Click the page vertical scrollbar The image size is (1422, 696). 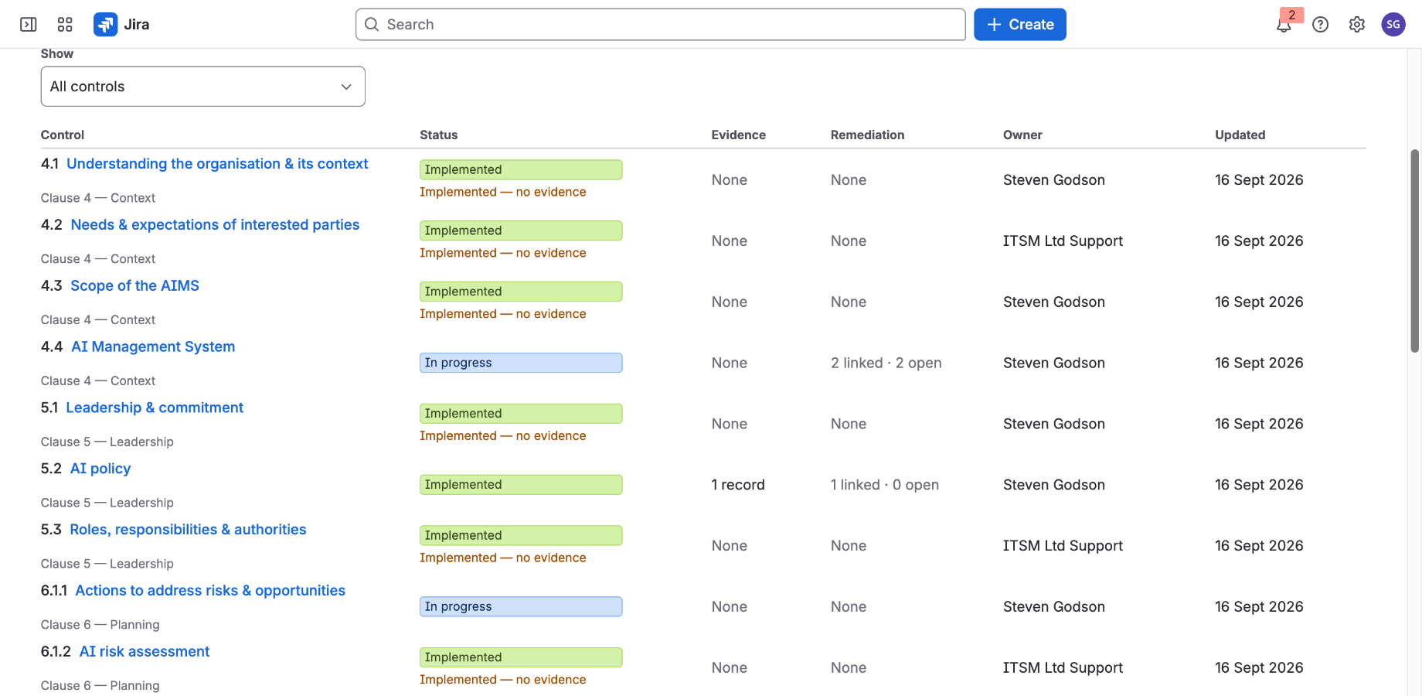(x=1415, y=251)
